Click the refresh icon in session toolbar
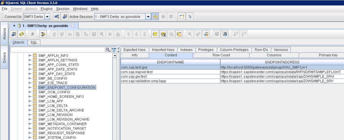The width and height of the screenshot is (344, 140). pos(22,34)
